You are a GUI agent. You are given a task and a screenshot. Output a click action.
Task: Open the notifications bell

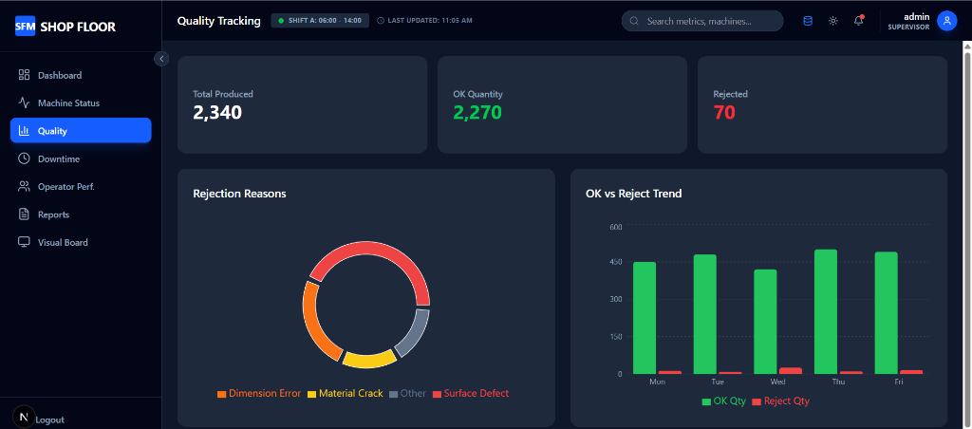tap(858, 21)
